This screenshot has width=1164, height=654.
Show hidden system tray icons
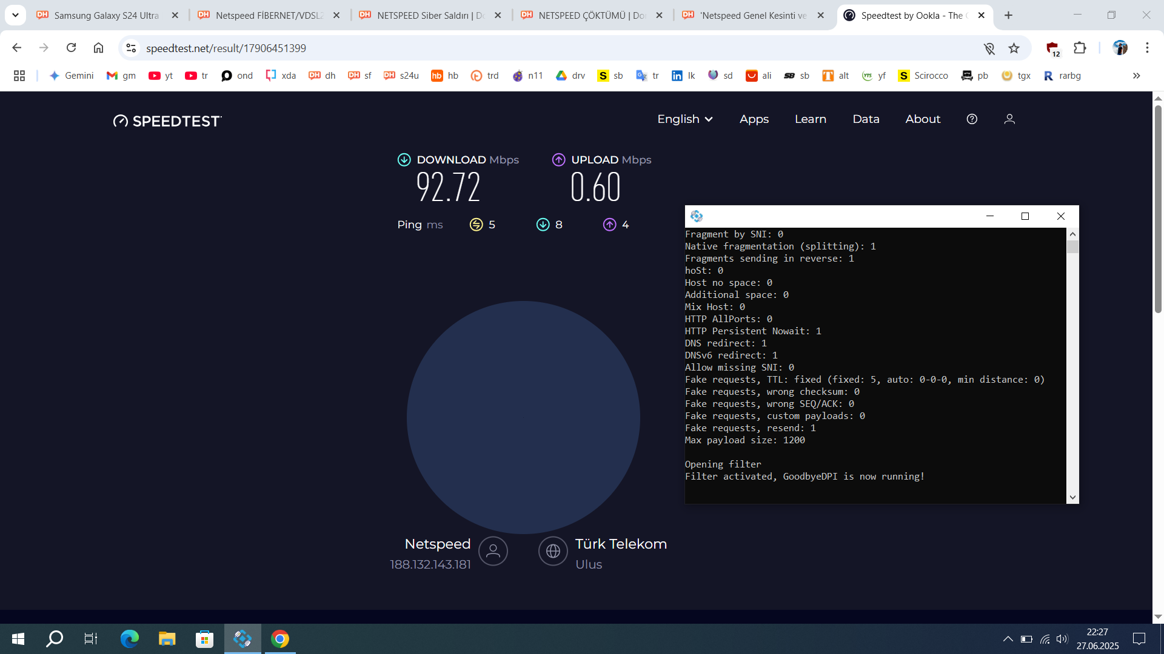coord(1008,639)
